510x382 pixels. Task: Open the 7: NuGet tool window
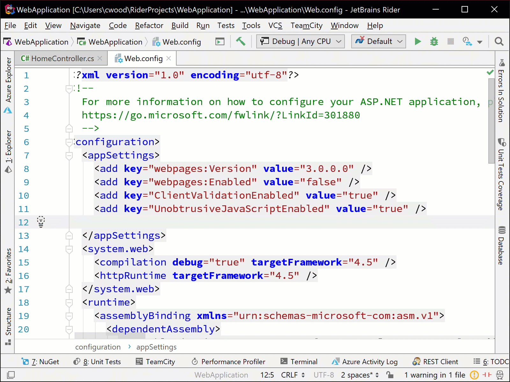(40, 362)
